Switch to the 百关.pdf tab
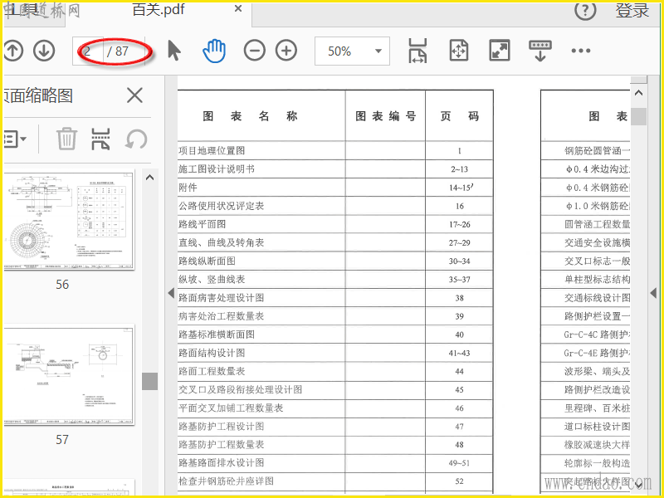The image size is (664, 498). click(159, 9)
